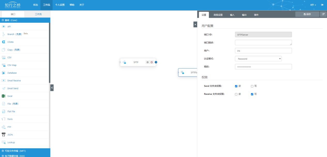Enable Send folder write permission checkbox
Viewport: 327px width, 157px height.
(252, 86)
